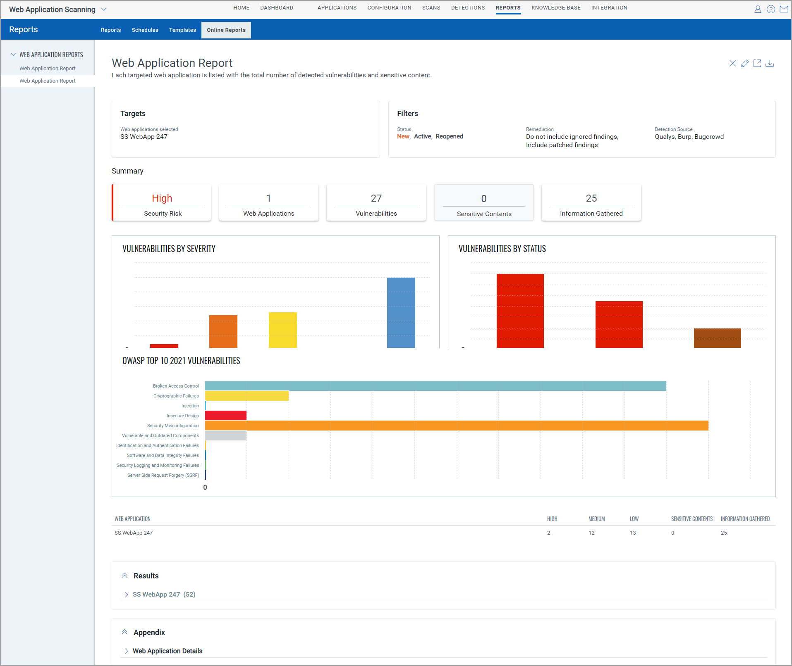Viewport: 792px width, 666px height.
Task: Open the KNOWLEDGE BASE menu
Action: pyautogui.click(x=556, y=7)
